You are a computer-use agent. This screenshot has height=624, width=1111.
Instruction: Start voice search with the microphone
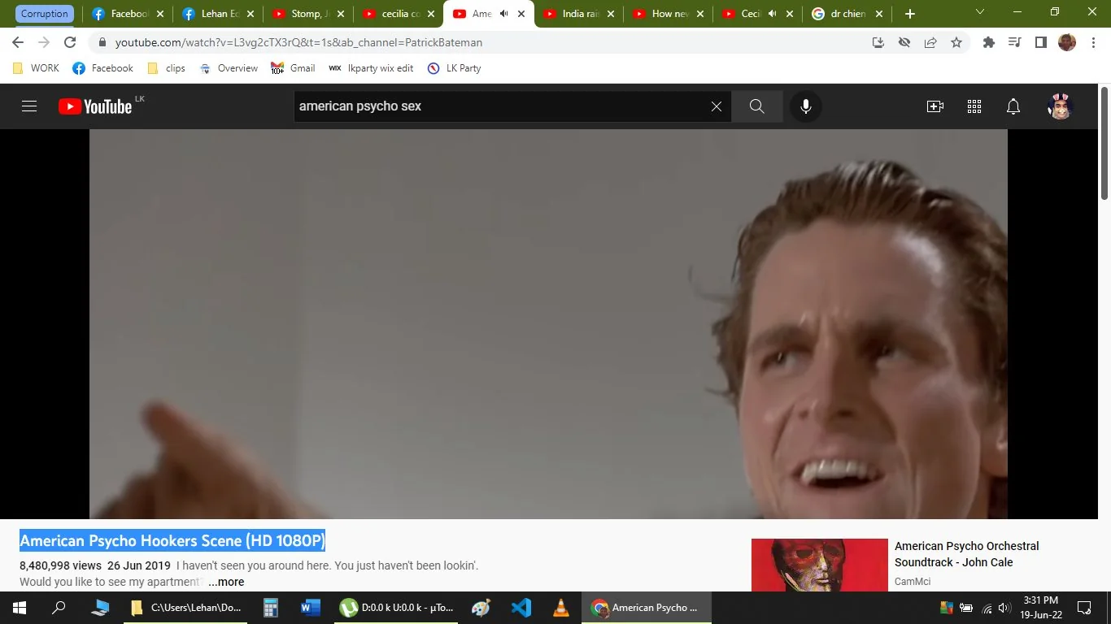806,106
